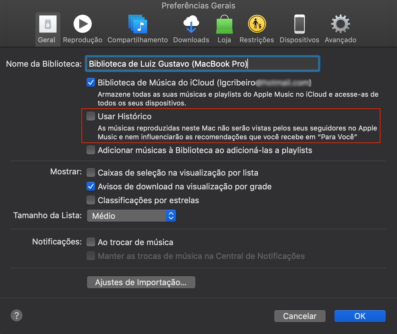Switch to the Compartilhamento tab label
397x334 pixels.
click(138, 40)
